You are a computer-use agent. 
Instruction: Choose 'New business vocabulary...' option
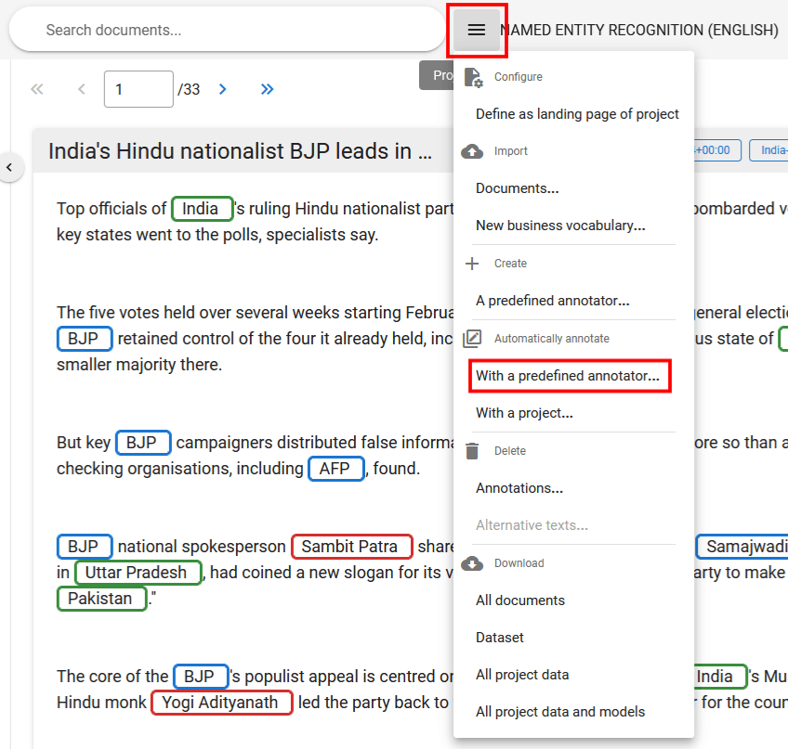coord(560,226)
